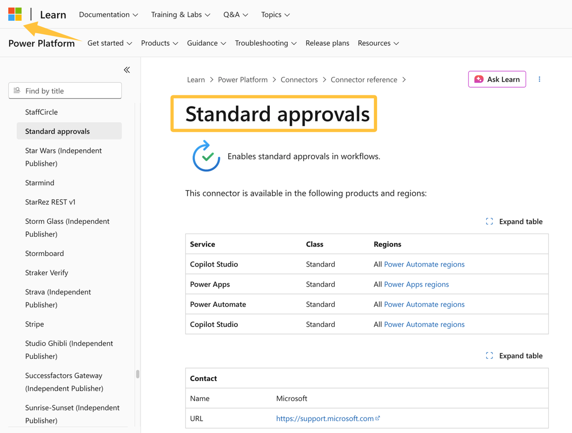Select Stripe in the sidebar
Screen dimensions: 572x433
[x=34, y=324]
